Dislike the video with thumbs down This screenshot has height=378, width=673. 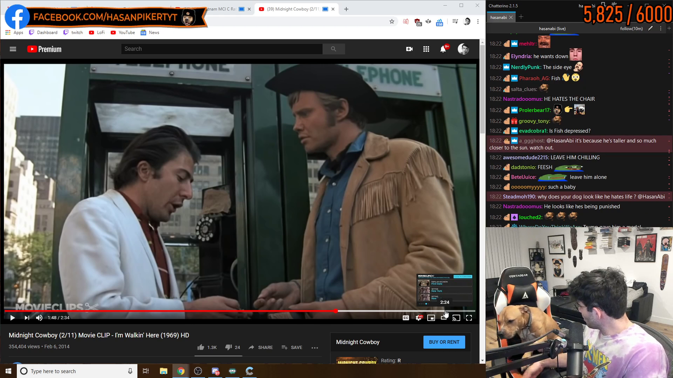[x=233, y=347]
